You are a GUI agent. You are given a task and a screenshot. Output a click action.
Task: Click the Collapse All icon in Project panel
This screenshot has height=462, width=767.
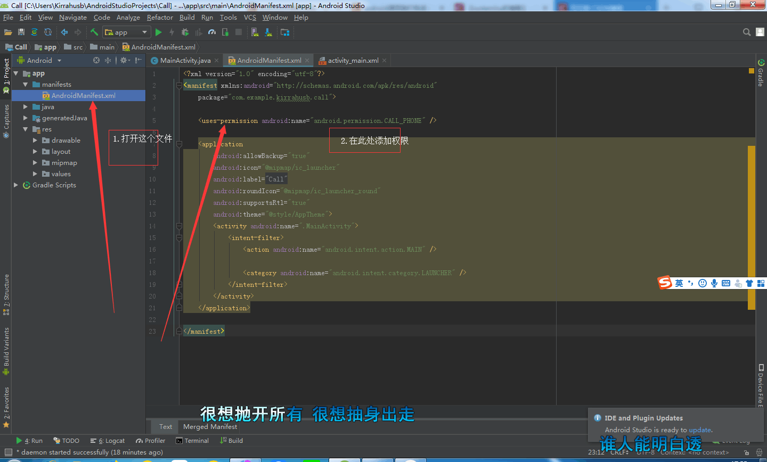[108, 60]
